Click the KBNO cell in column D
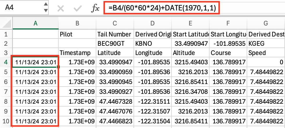Image resolution: width=285 pixels, height=128 pixels. click(x=153, y=44)
